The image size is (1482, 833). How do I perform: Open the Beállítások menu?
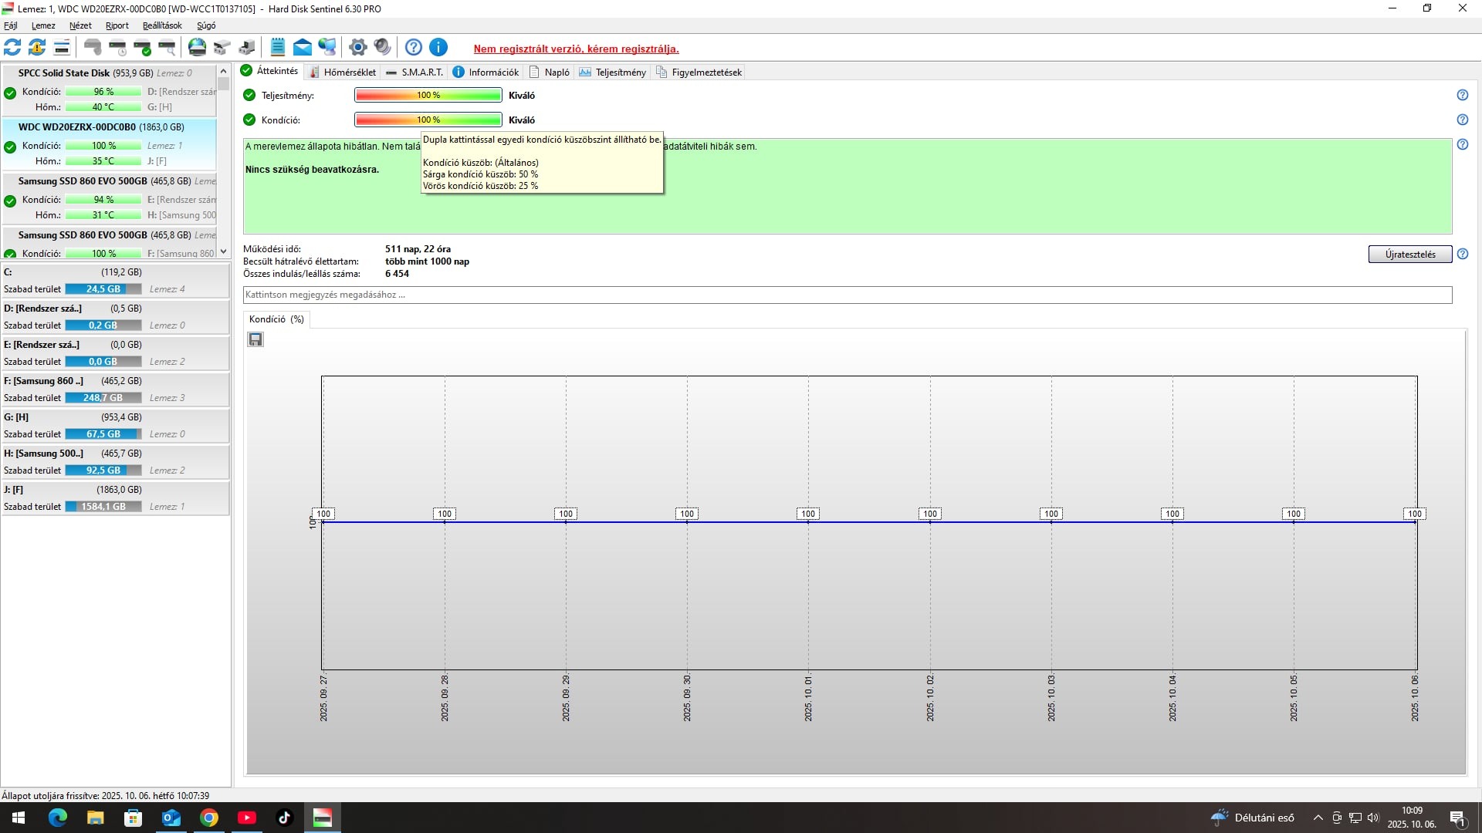[x=162, y=25]
